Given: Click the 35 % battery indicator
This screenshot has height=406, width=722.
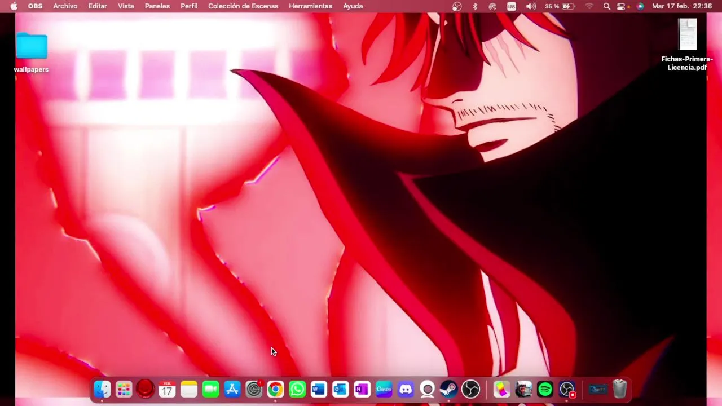Looking at the screenshot, I should pos(560,6).
